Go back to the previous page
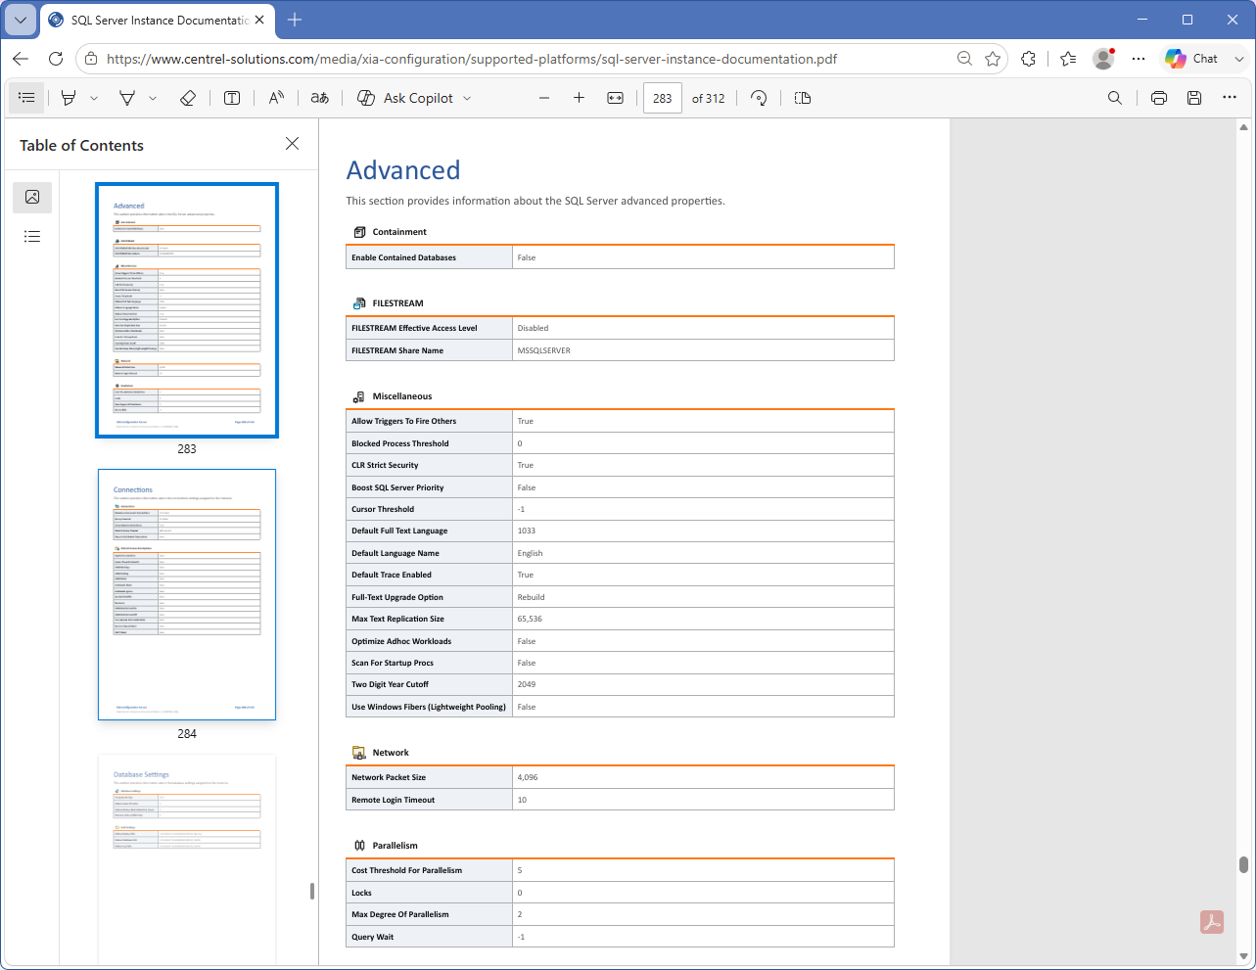 [x=21, y=59]
